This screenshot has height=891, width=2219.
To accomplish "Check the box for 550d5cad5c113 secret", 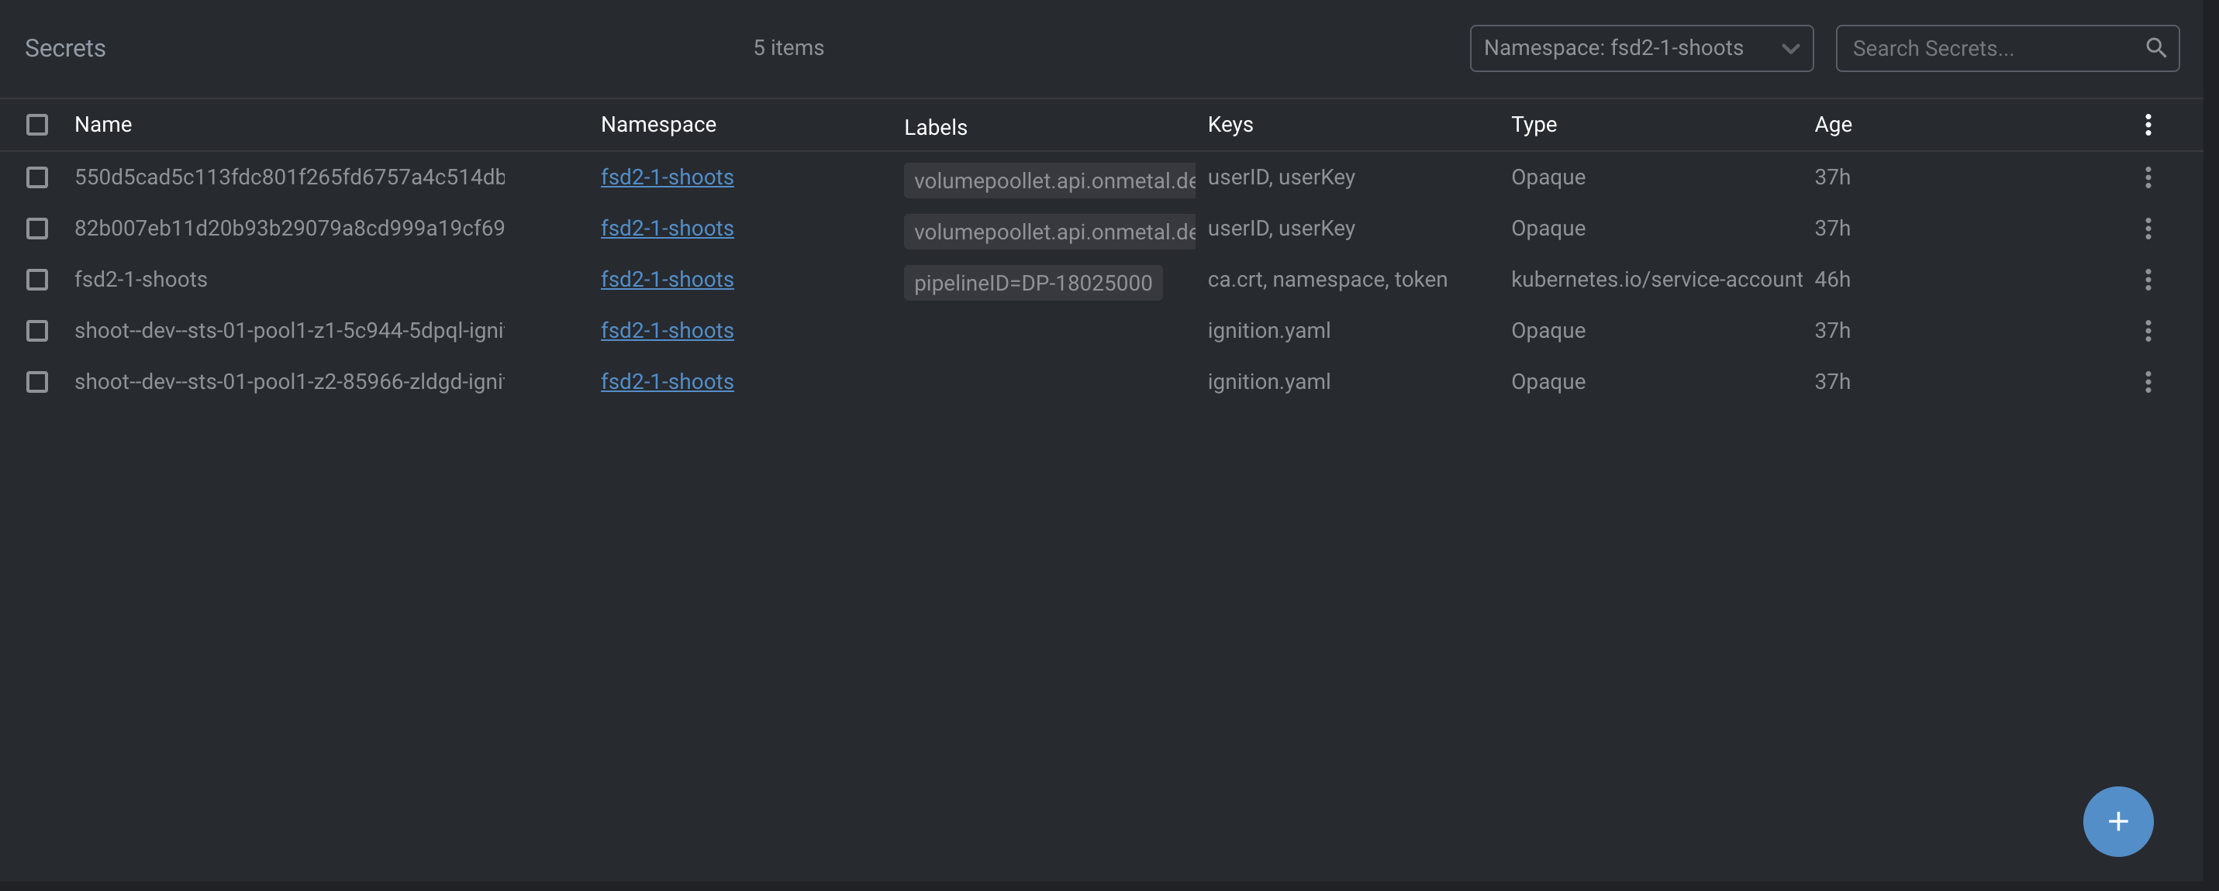I will (37, 177).
